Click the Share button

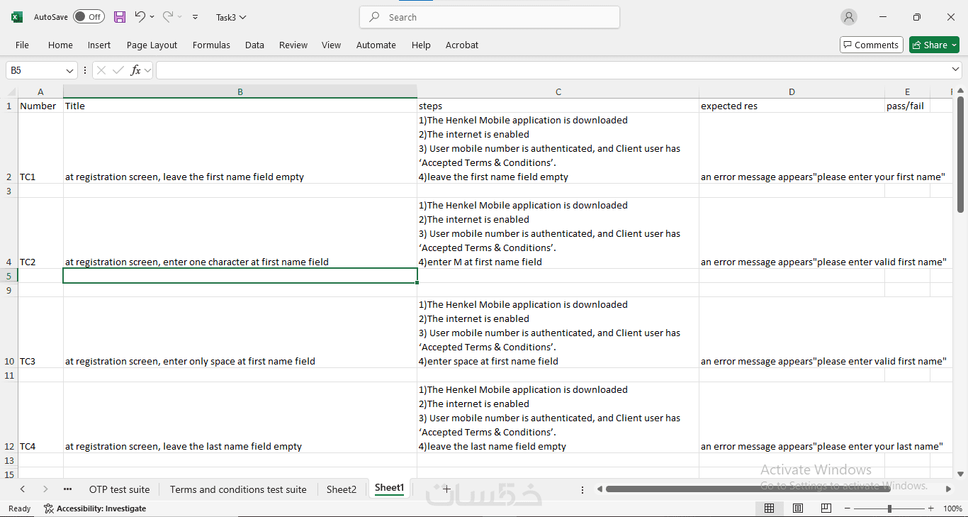(x=934, y=45)
